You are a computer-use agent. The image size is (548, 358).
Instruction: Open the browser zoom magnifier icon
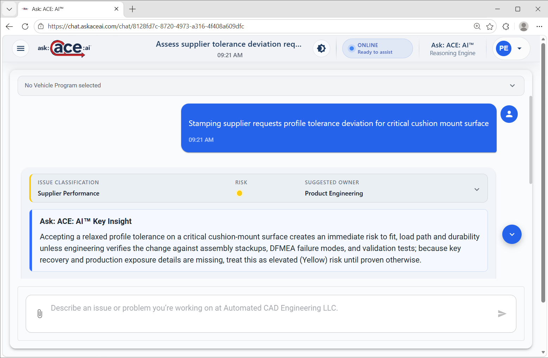(x=477, y=26)
